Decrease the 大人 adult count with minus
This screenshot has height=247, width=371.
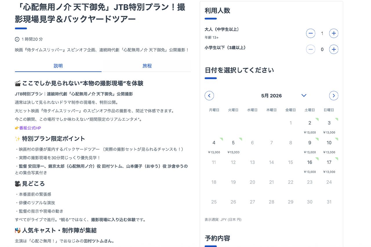click(310, 33)
